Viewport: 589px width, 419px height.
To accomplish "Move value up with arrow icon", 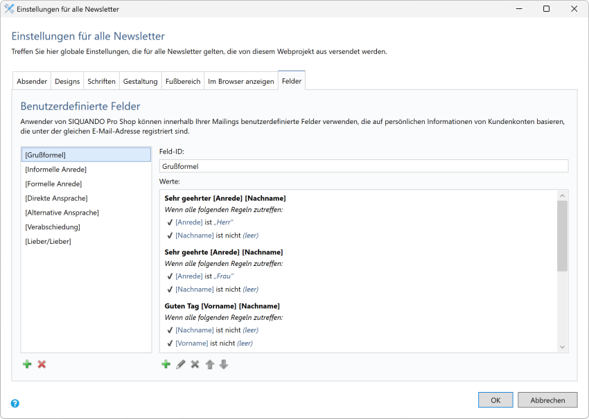I will (209, 364).
